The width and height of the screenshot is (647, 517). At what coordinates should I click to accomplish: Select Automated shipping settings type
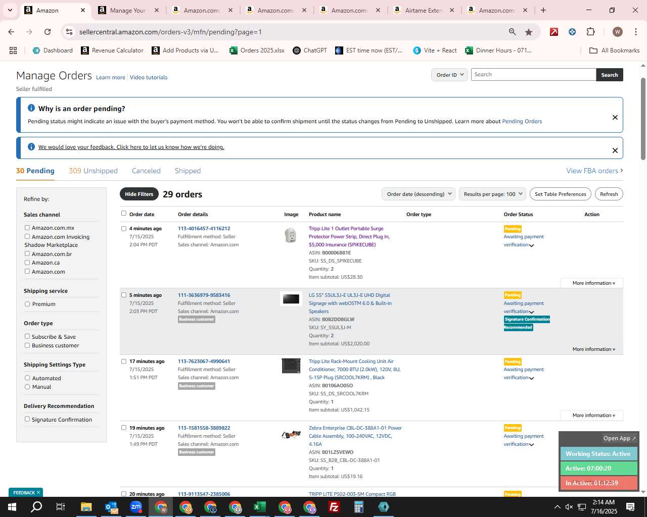[x=27, y=378]
